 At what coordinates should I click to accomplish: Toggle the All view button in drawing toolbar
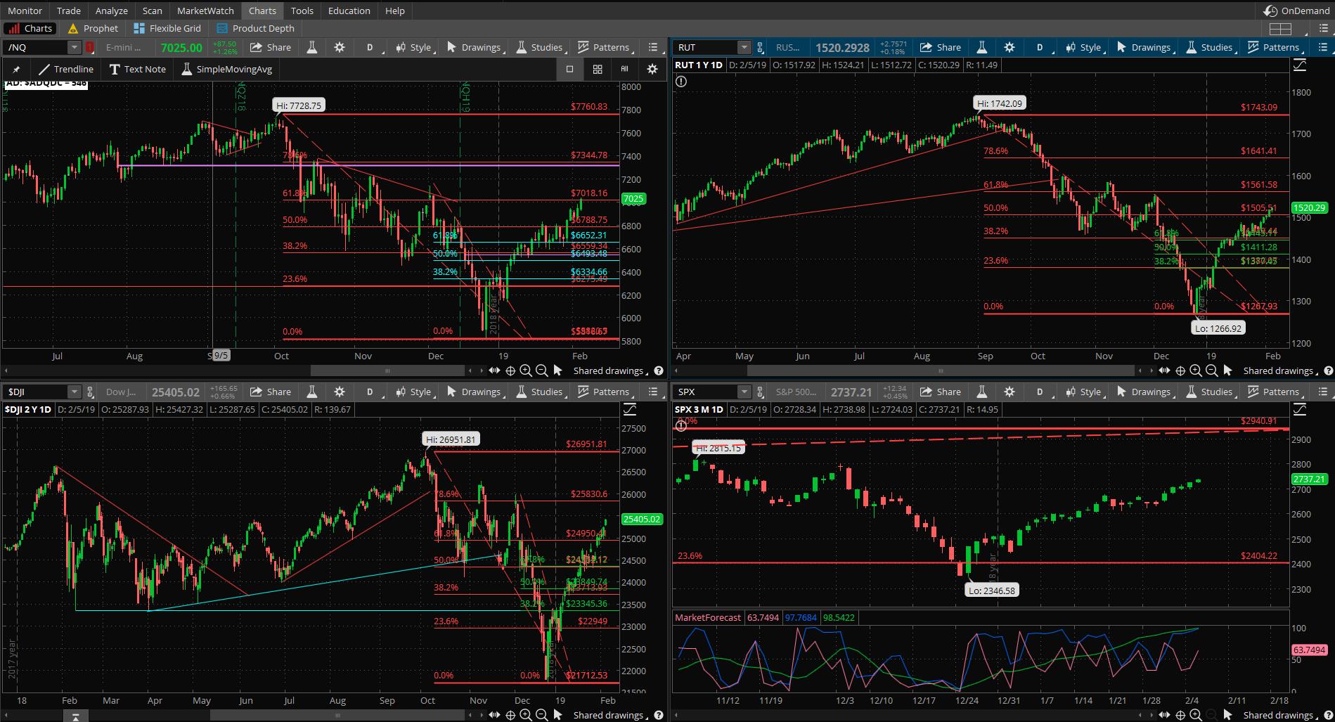tap(624, 69)
